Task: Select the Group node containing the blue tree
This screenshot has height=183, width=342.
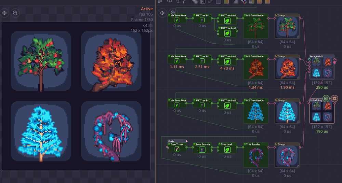Action: [287, 111]
